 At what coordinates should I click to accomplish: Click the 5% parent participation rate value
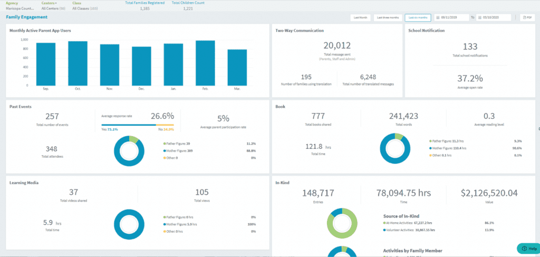[x=223, y=119]
